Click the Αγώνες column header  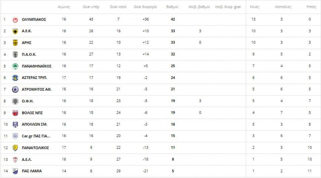click(x=64, y=7)
